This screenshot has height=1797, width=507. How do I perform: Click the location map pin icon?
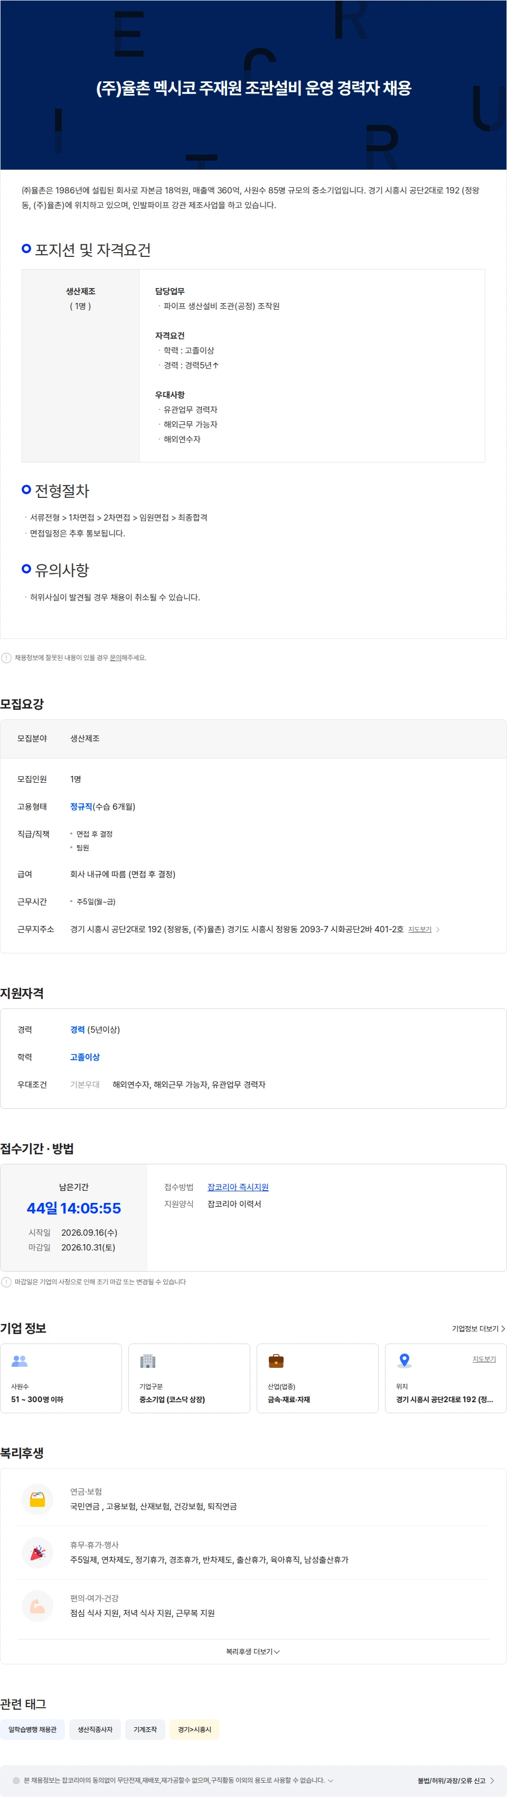[x=405, y=1360]
